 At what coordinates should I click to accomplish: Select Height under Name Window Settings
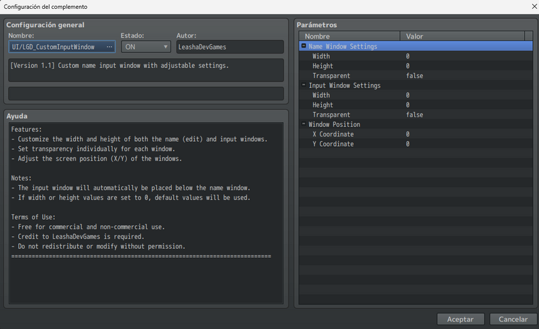point(322,66)
